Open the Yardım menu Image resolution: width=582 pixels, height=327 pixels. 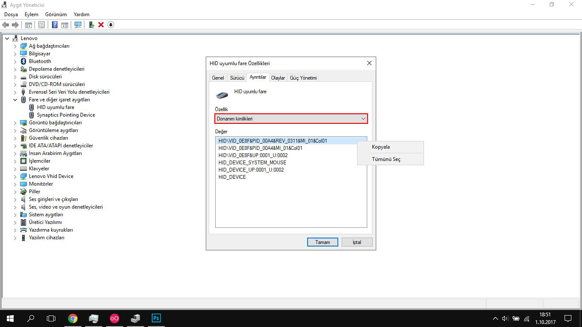click(x=81, y=14)
